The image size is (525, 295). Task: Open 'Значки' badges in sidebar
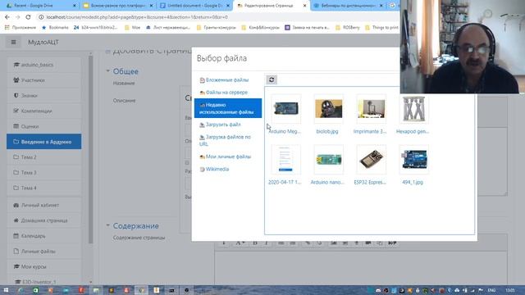click(43, 95)
